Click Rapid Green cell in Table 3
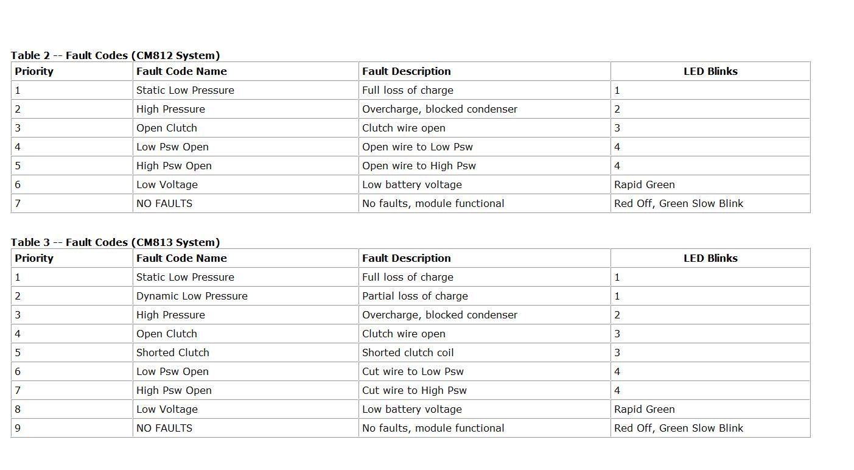The width and height of the screenshot is (854, 470). click(x=710, y=409)
